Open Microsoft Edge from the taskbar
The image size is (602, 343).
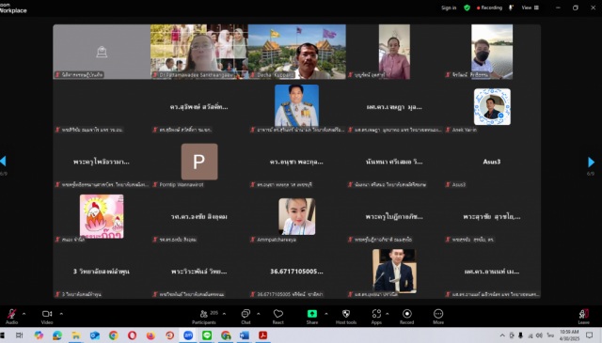point(57,335)
